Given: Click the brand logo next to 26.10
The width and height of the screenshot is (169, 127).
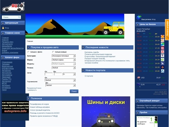Looking at the screenshot, I should tap(163, 40).
